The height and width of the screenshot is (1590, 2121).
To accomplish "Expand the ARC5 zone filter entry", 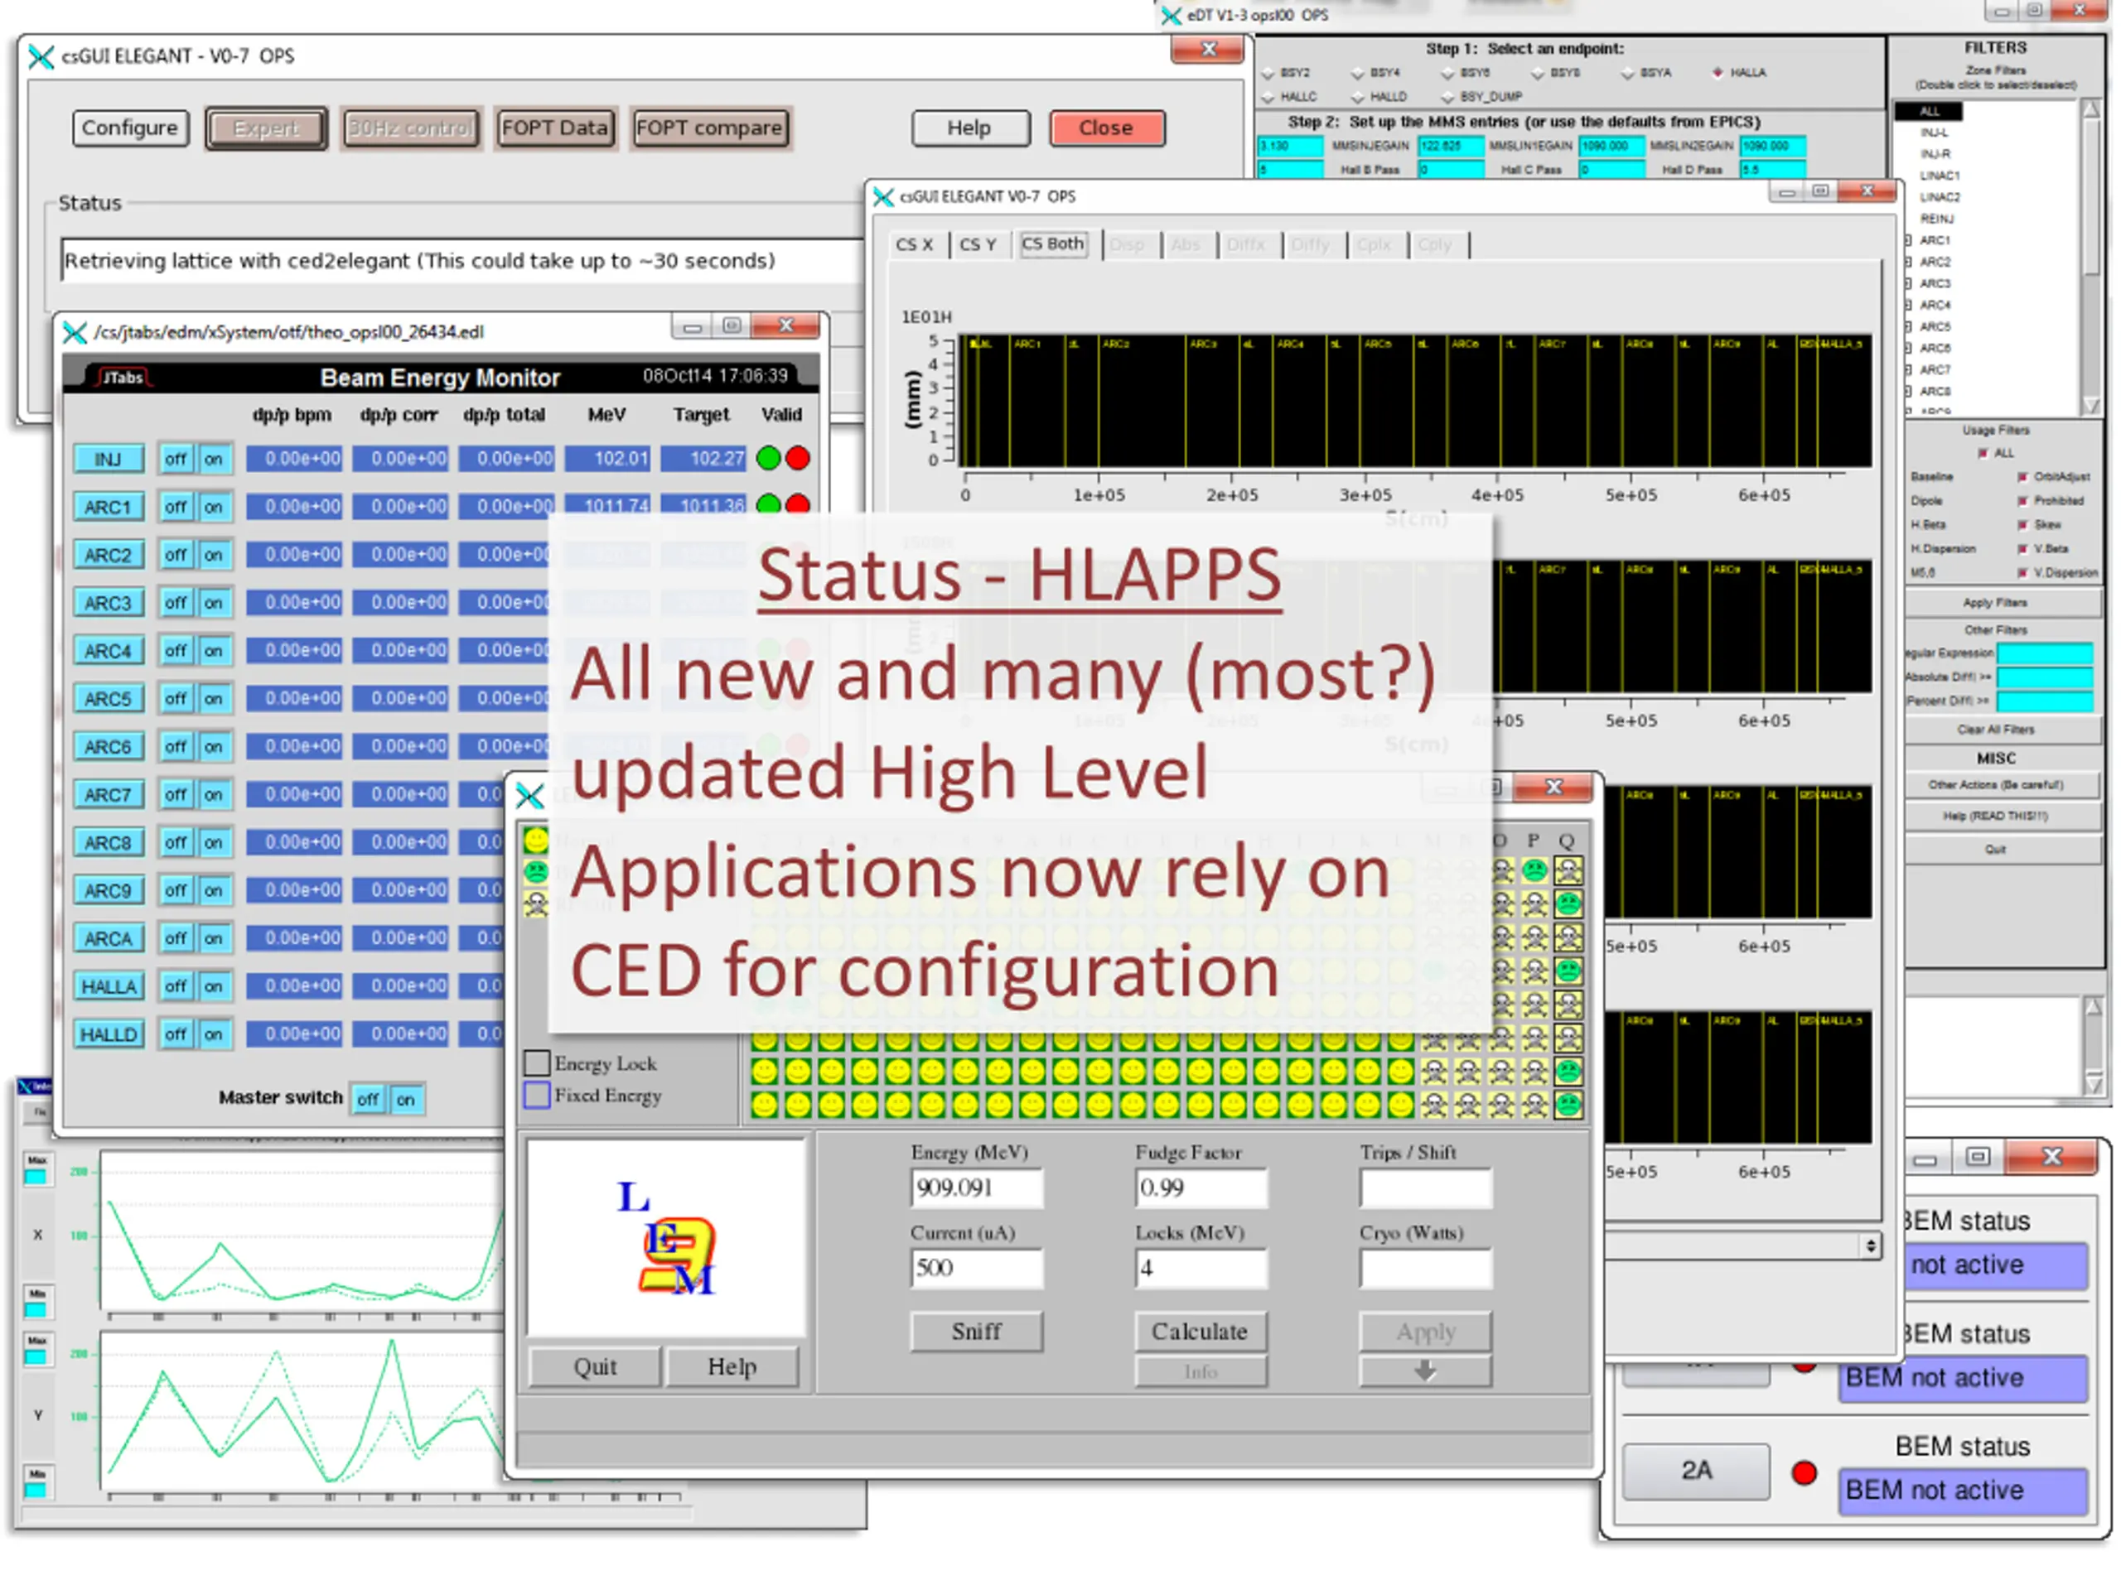I will pyautogui.click(x=1909, y=327).
